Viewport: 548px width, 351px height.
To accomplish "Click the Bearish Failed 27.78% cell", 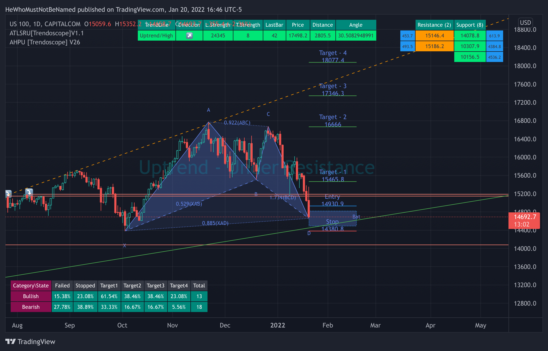I will click(62, 307).
